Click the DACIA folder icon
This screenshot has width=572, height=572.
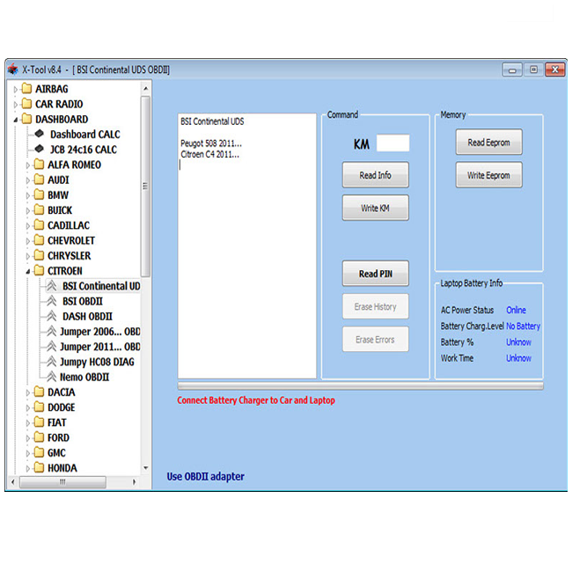click(x=39, y=392)
